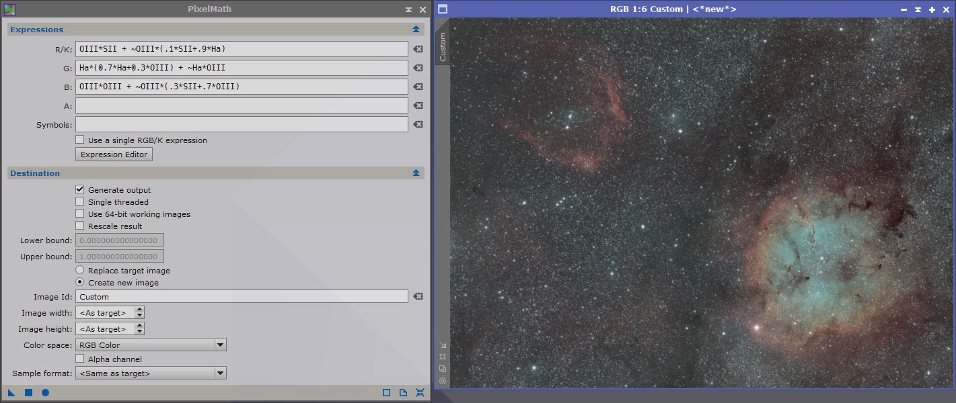Collapse the Expressions section
This screenshot has width=956, height=403.
tap(415, 29)
